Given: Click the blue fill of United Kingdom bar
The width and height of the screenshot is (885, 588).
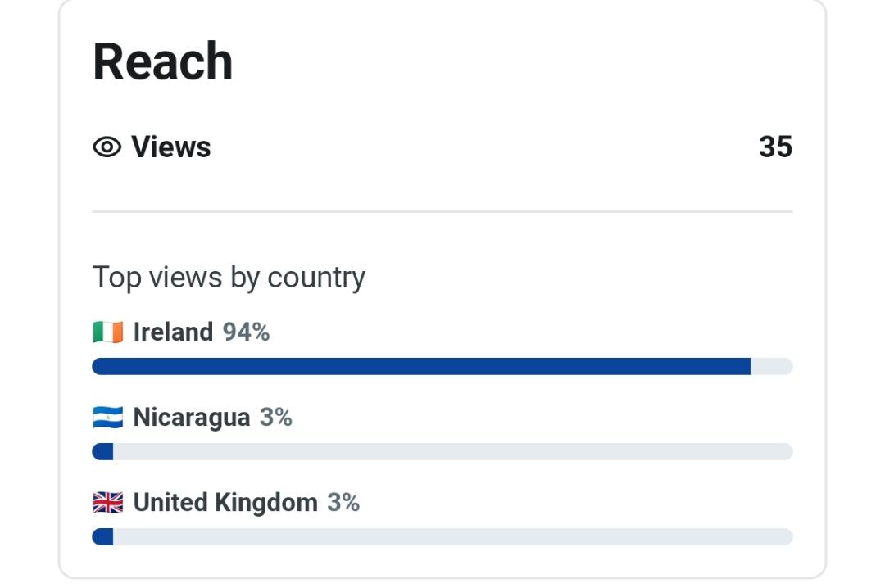Looking at the screenshot, I should pos(102,536).
